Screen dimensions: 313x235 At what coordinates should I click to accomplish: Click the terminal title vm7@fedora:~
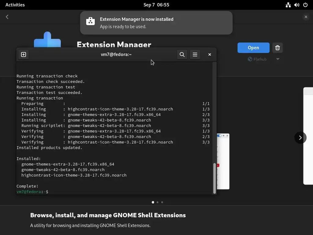click(116, 54)
